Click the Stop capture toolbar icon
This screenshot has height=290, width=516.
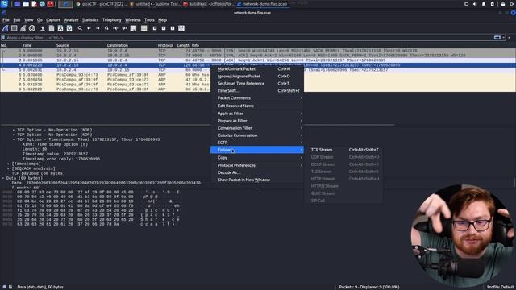point(15,28)
